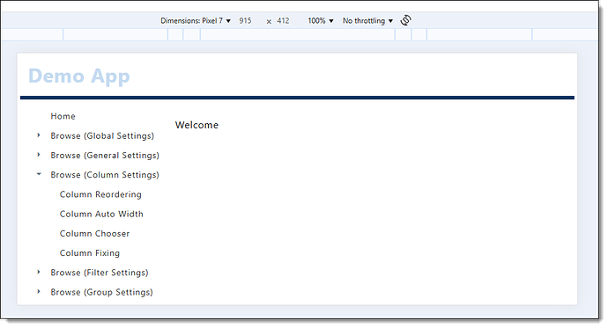This screenshot has height=328, width=608.
Task: Open the Column Auto Width page
Action: [x=101, y=214]
